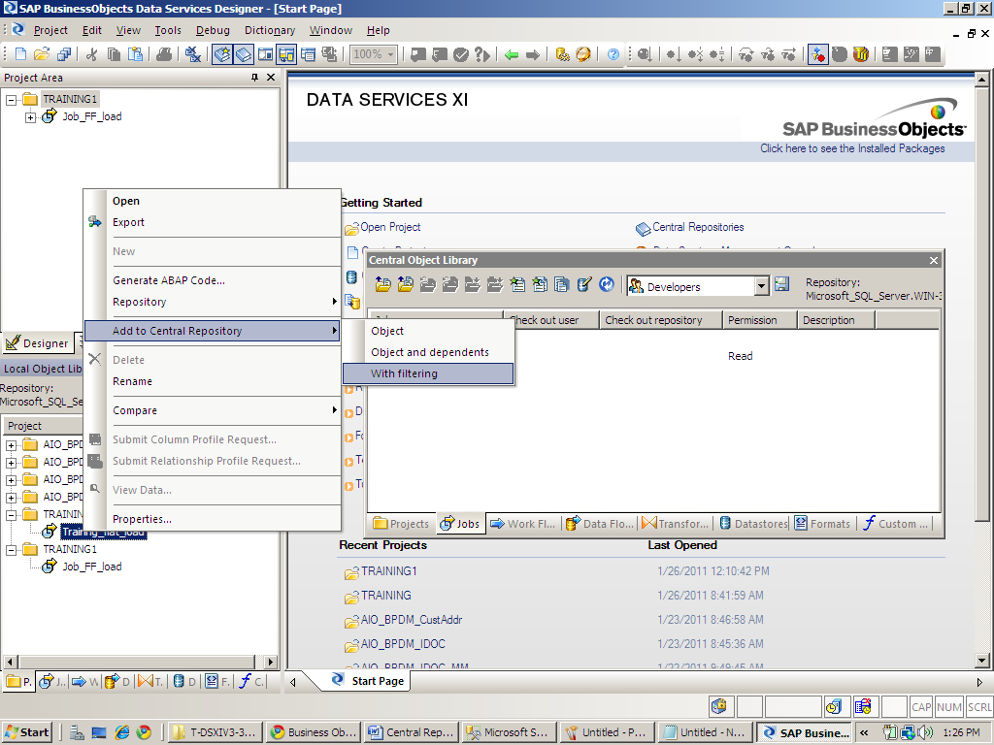Click the blue Help question mark icon
The image size is (994, 745).
613,54
